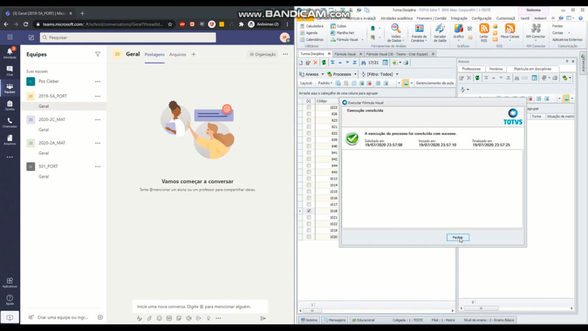Image resolution: width=588 pixels, height=331 pixels.
Task: Expand the Anexos dropdown
Action: click(312, 74)
